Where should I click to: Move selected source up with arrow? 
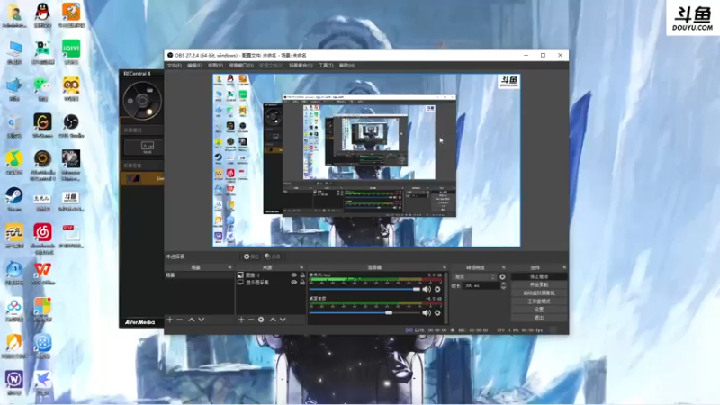273,319
